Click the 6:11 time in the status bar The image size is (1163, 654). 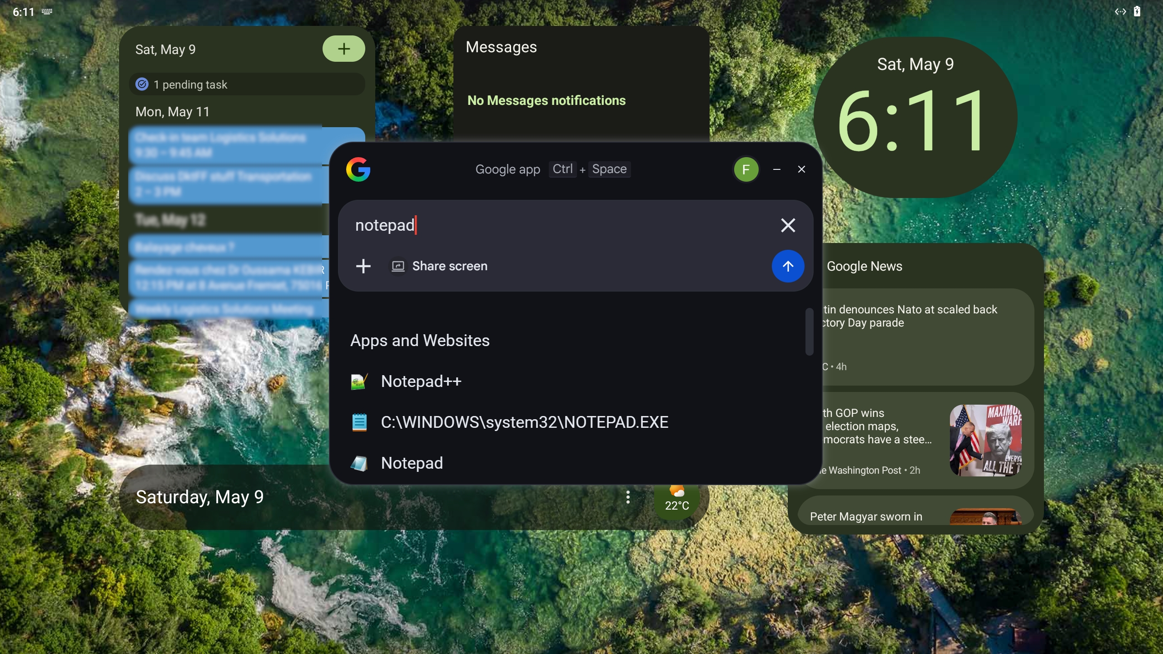pos(24,12)
